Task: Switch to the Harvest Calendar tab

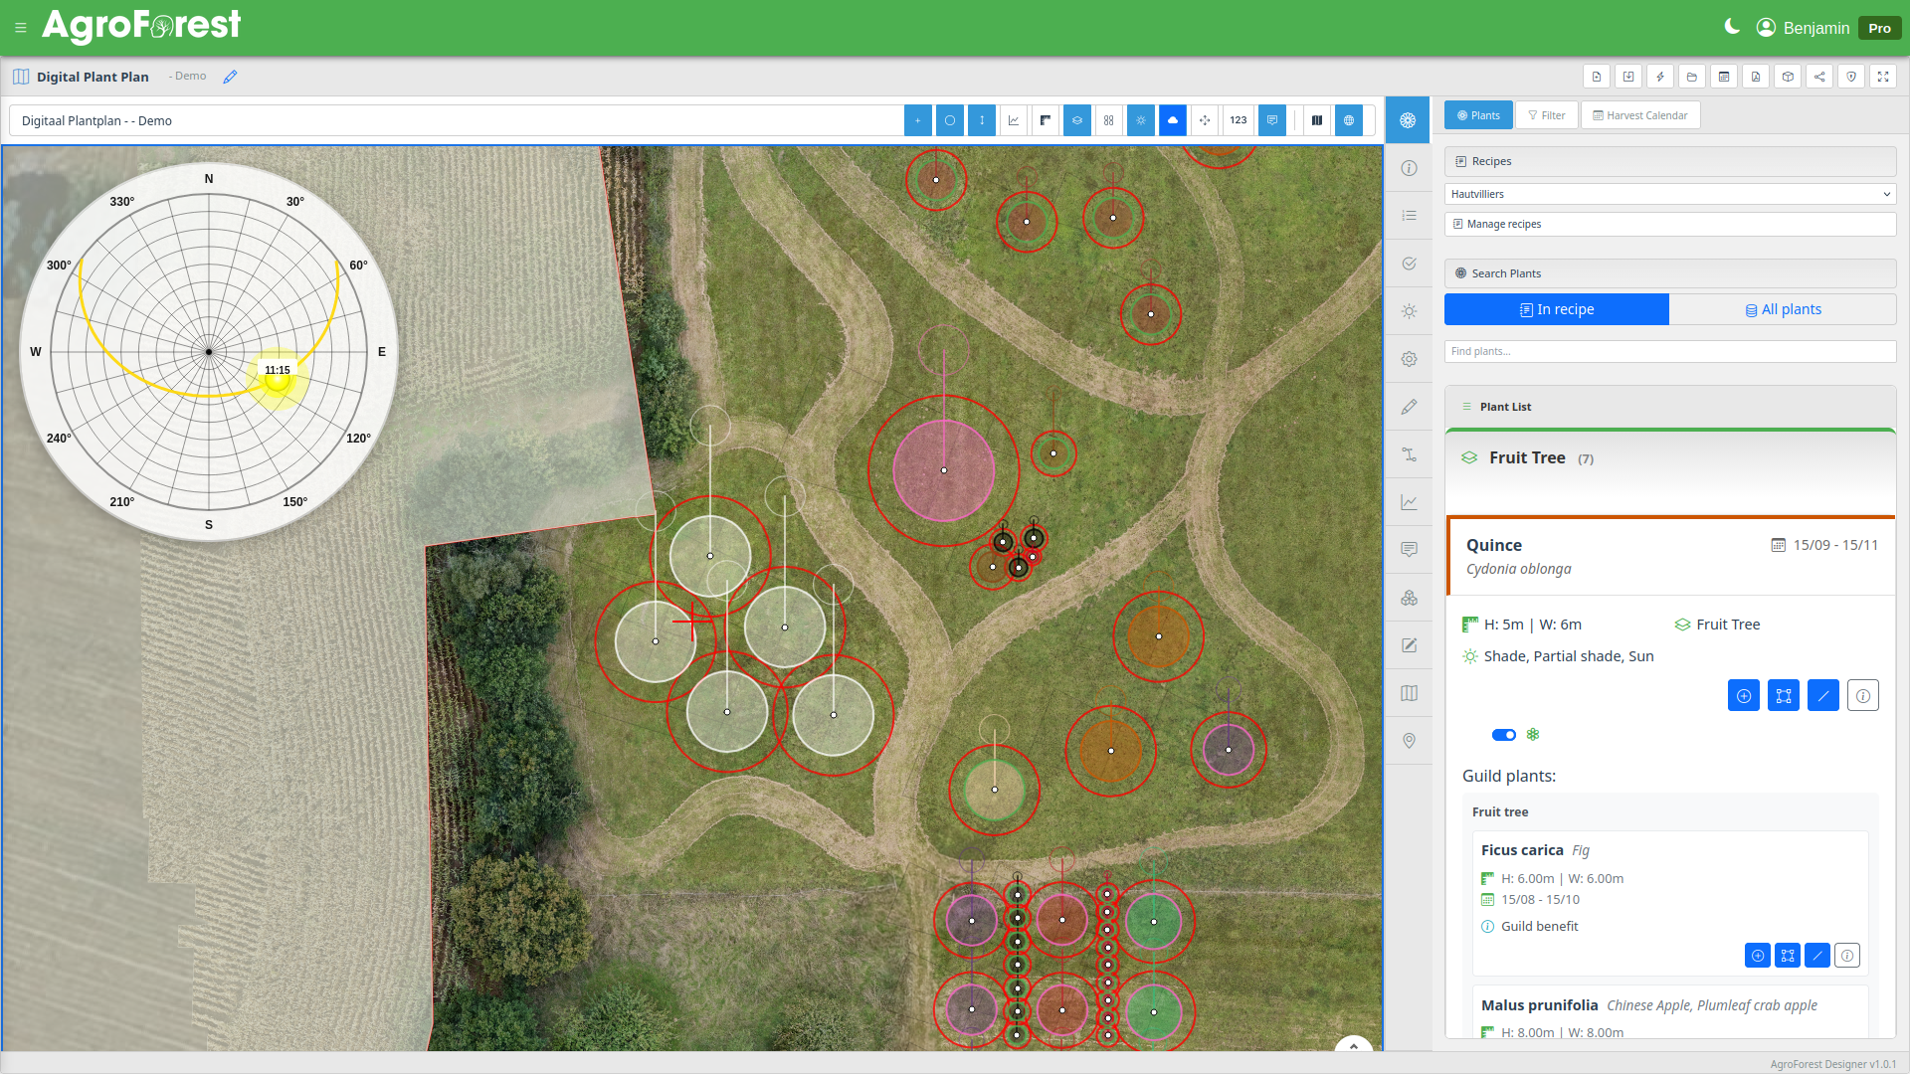Action: click(x=1639, y=114)
